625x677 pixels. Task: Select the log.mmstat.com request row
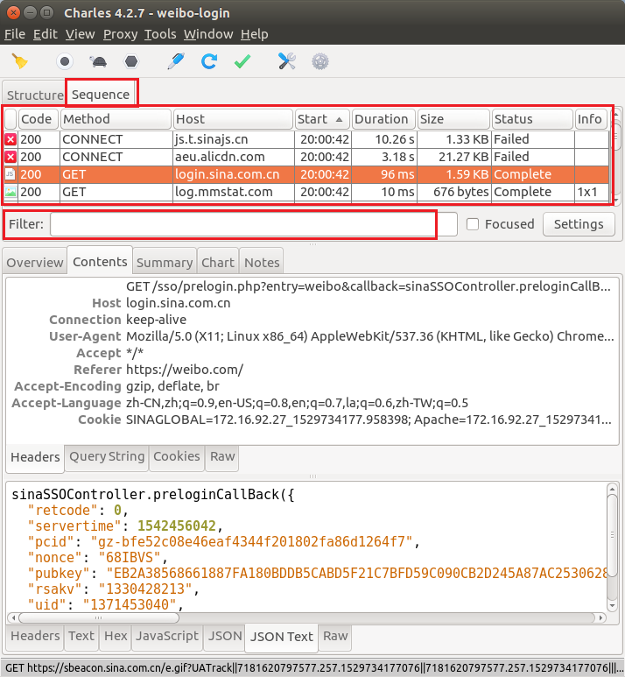(x=307, y=192)
